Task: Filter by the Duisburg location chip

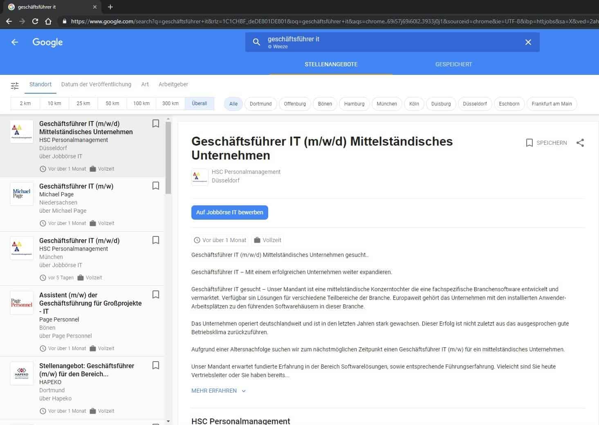Action: (441, 104)
